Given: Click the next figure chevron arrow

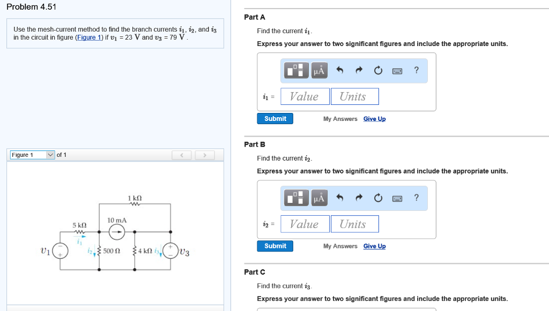Looking at the screenshot, I should coord(204,155).
